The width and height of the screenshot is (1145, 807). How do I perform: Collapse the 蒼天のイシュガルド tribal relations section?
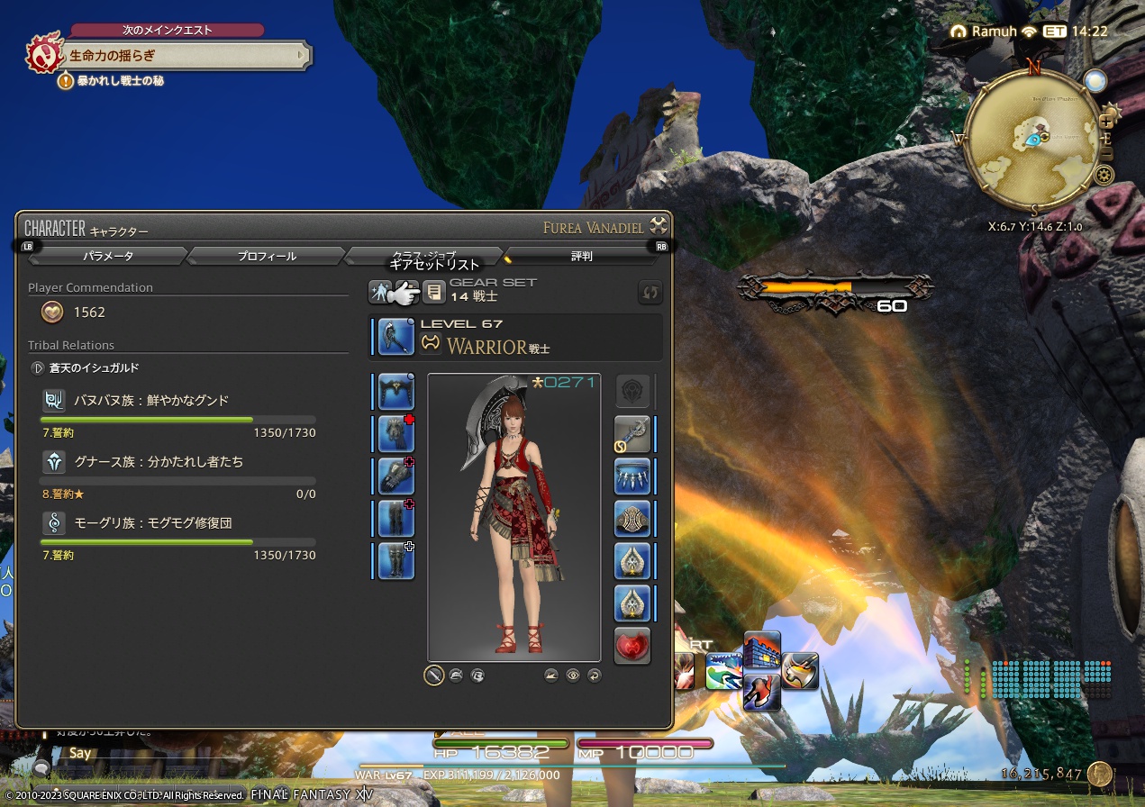tap(37, 367)
